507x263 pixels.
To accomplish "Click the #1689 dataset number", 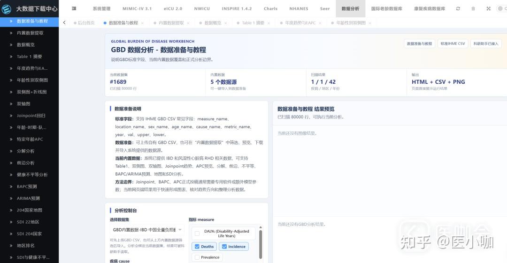I will pyautogui.click(x=118, y=82).
